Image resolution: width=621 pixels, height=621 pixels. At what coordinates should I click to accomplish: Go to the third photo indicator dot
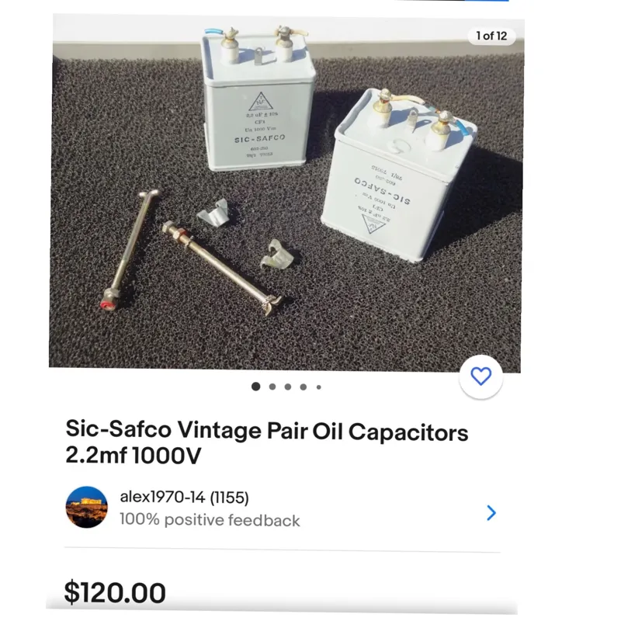(288, 387)
